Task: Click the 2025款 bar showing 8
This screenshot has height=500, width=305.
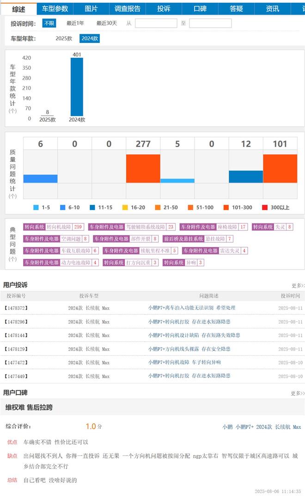Action: coord(48,116)
